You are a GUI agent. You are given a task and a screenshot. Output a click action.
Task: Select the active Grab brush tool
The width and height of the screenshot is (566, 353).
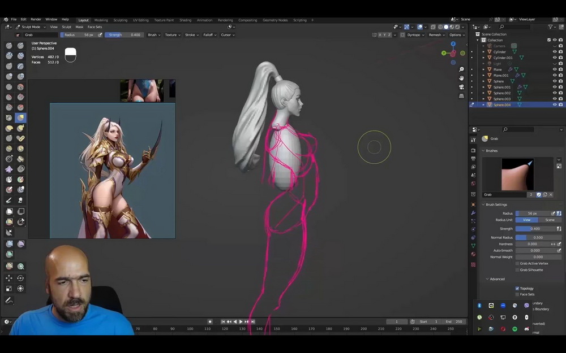pos(20,118)
